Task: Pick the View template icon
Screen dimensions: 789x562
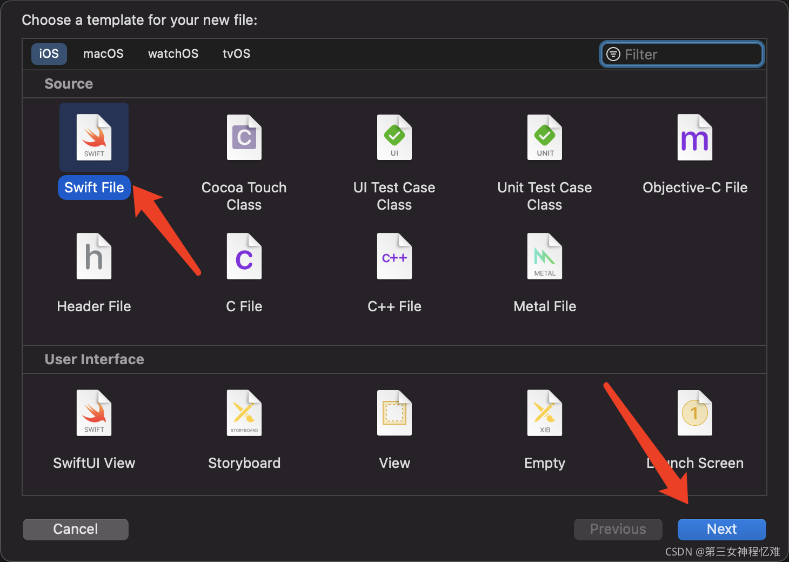Action: click(x=394, y=413)
